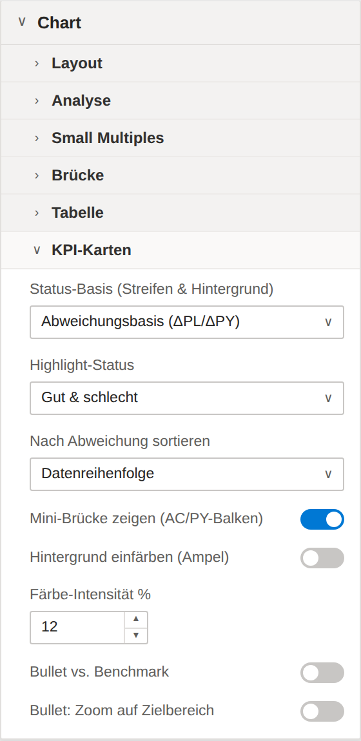Enable Bullet vs. Benchmark toggle

click(322, 673)
